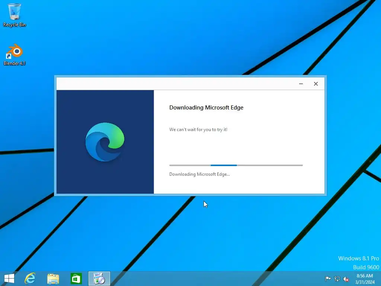The image size is (381, 286).
Task: Open File Explorer from the taskbar
Action: click(53, 279)
